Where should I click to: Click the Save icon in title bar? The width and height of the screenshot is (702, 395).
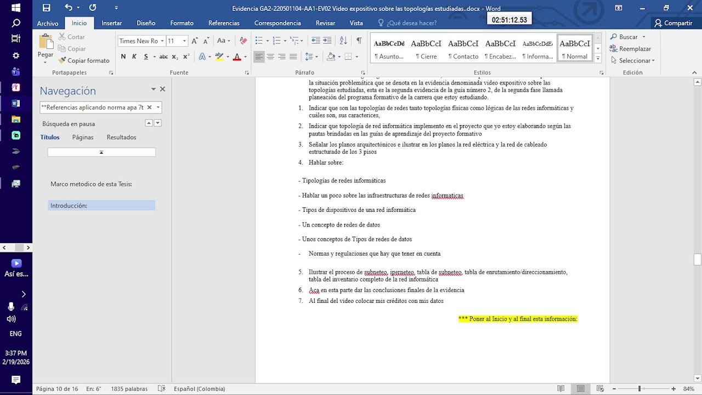click(x=47, y=8)
